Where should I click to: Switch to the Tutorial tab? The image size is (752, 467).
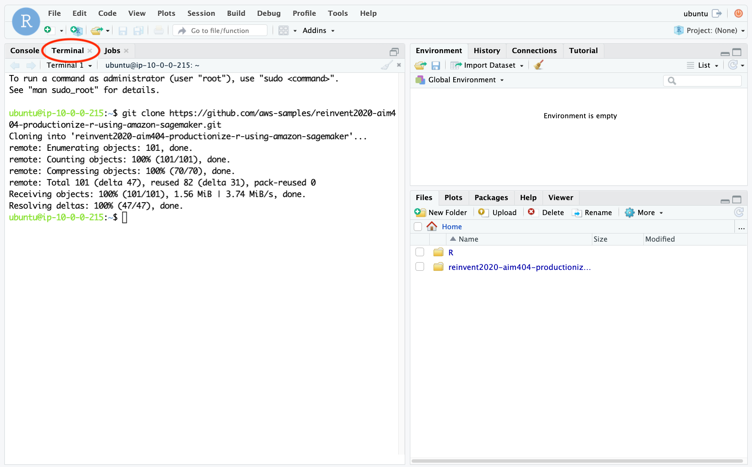583,51
